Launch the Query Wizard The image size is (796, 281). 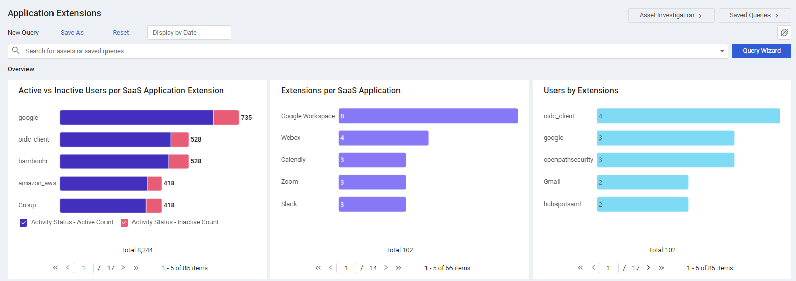pos(761,51)
